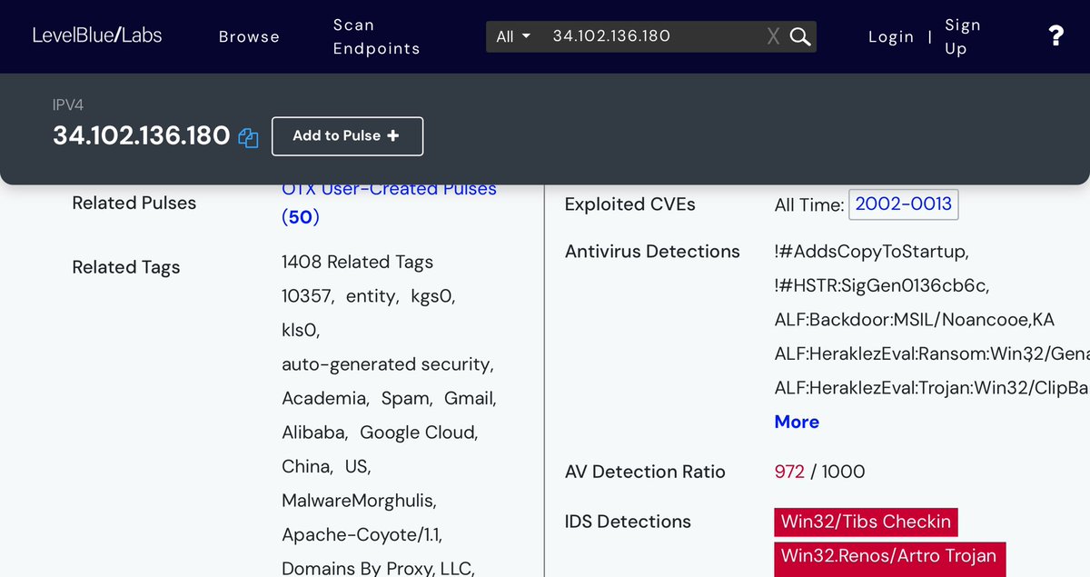The height and width of the screenshot is (577, 1090).
Task: Open the All search type dropdown
Action: tap(513, 36)
